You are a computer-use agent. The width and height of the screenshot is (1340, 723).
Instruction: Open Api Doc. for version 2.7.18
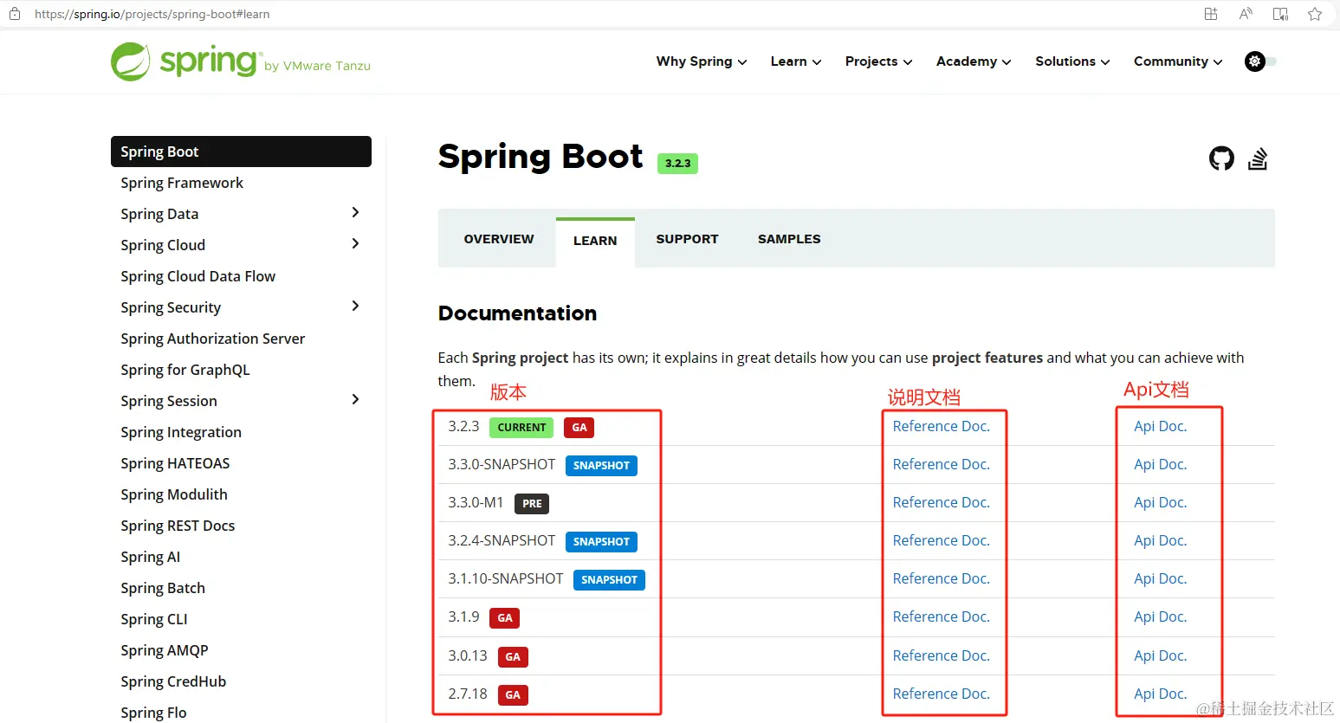[x=1160, y=694]
